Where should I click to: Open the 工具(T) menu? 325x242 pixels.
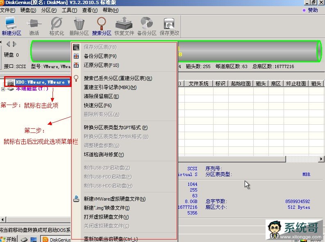[69, 10]
